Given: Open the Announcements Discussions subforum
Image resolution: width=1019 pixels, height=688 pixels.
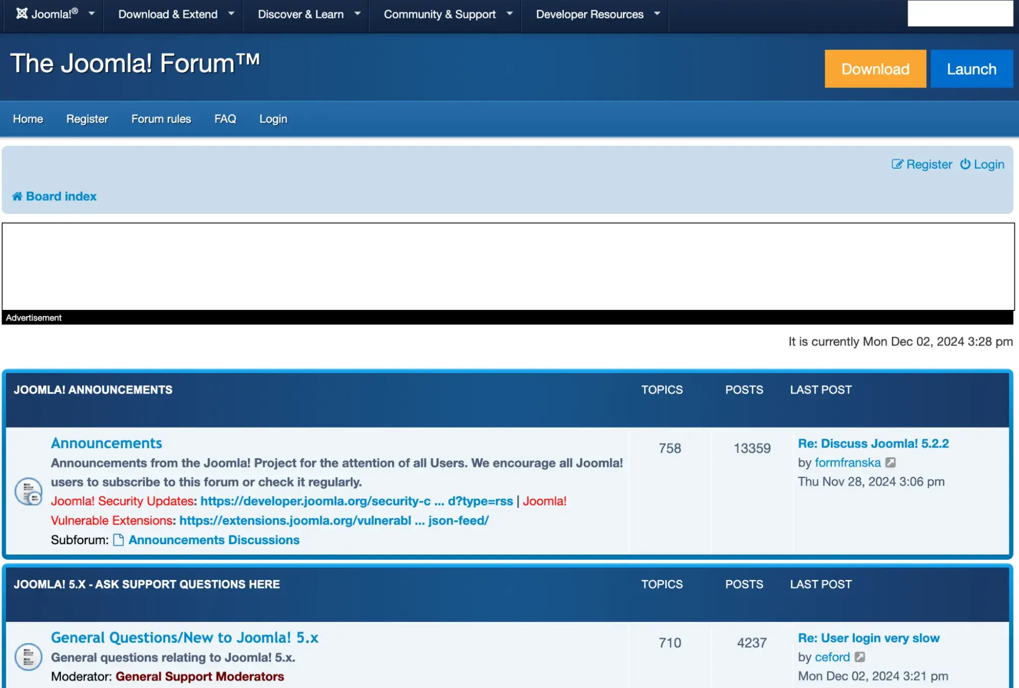Looking at the screenshot, I should coord(214,540).
